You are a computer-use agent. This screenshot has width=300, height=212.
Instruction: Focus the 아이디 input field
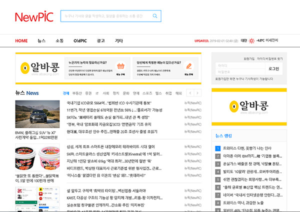[x=240, y=65]
